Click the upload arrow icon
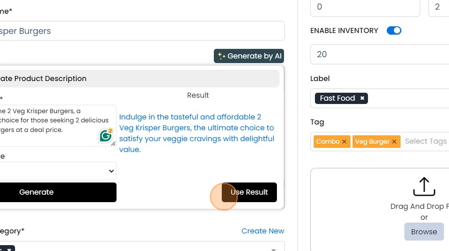Image resolution: width=449 pixels, height=251 pixels. click(424, 187)
